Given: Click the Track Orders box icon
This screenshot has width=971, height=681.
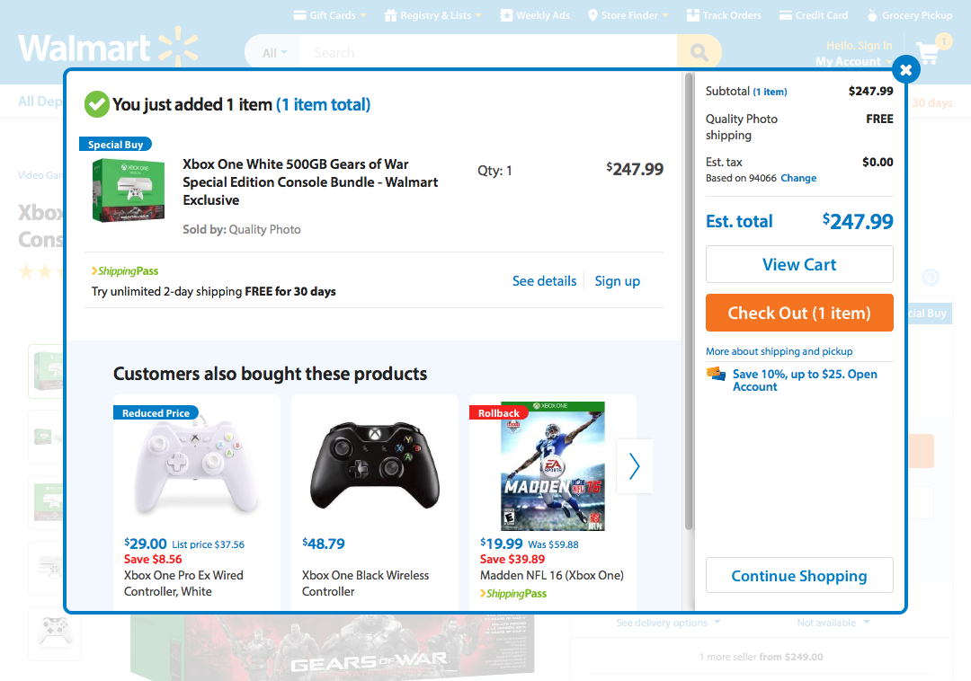Looking at the screenshot, I should tap(693, 15).
